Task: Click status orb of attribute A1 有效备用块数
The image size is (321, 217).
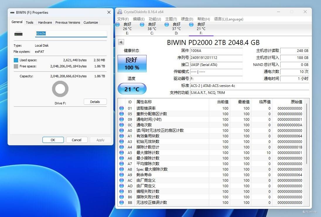Action: [122, 136]
